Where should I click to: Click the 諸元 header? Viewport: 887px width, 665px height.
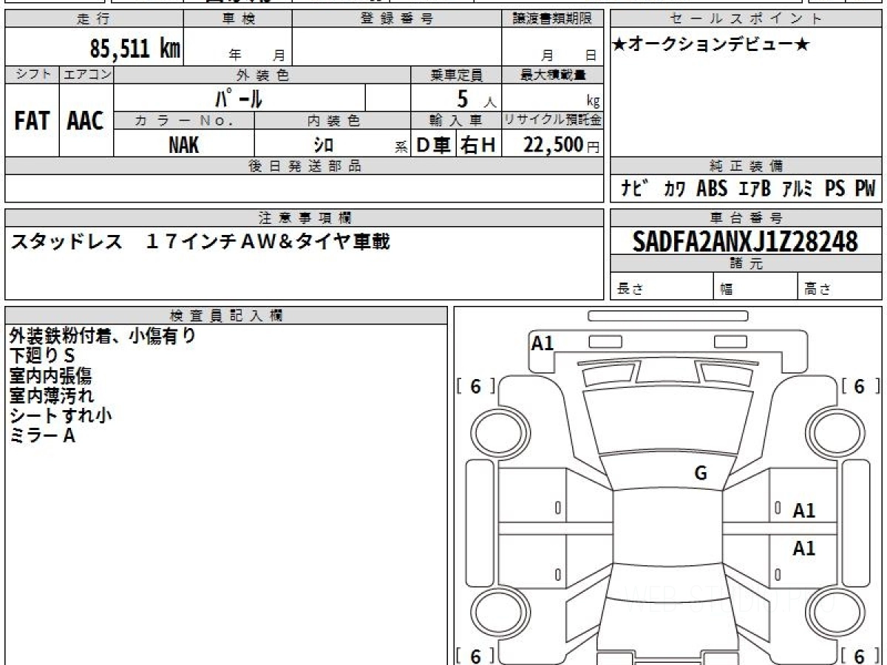coord(746,264)
